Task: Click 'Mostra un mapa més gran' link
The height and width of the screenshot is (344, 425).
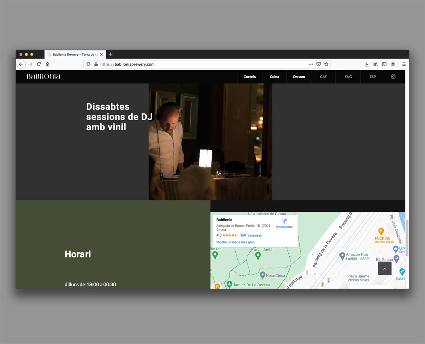Action: point(235,242)
